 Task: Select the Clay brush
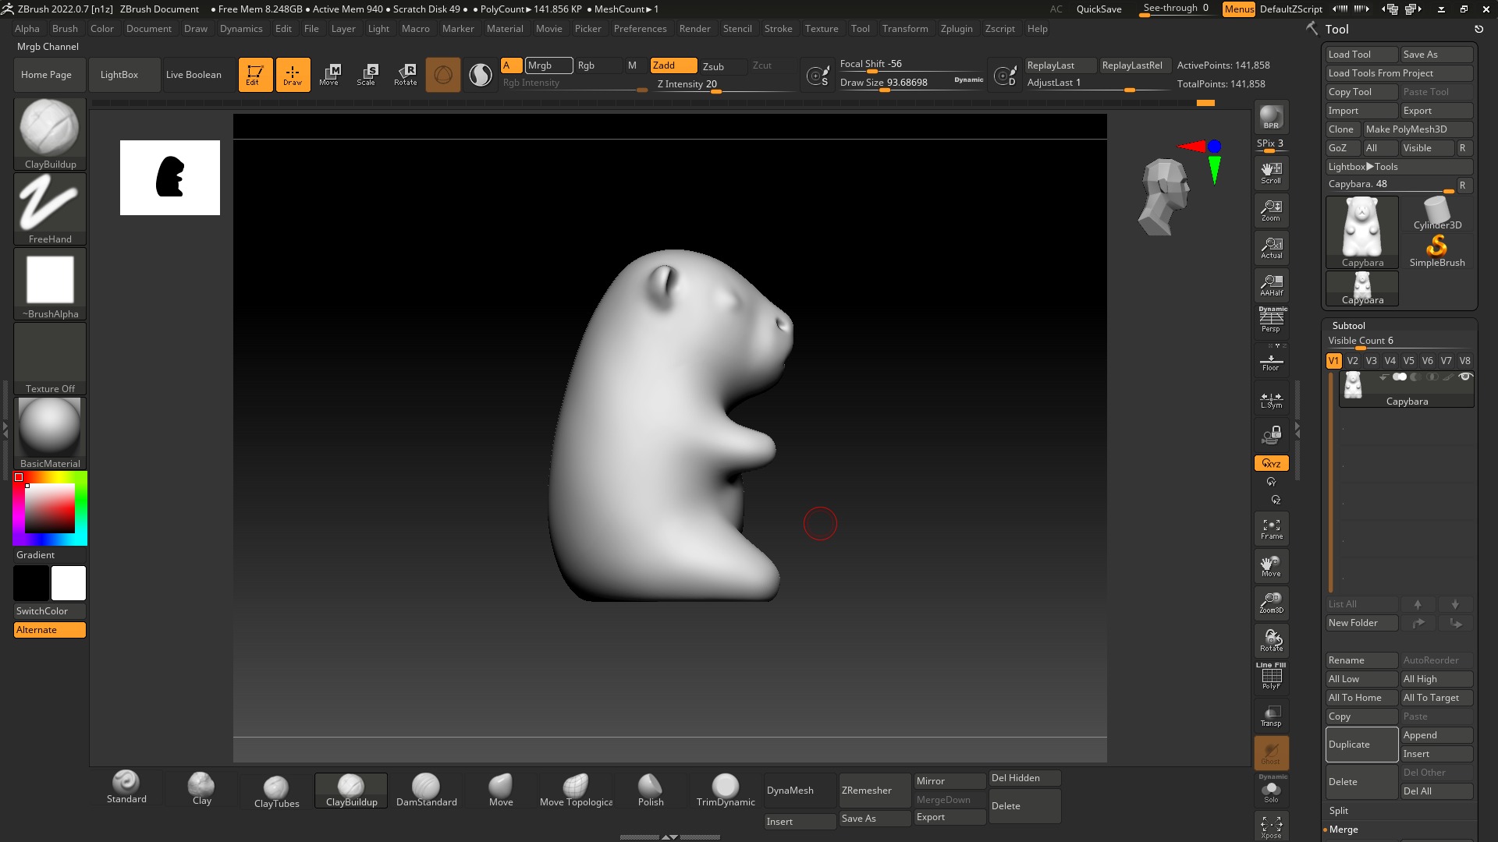201,789
